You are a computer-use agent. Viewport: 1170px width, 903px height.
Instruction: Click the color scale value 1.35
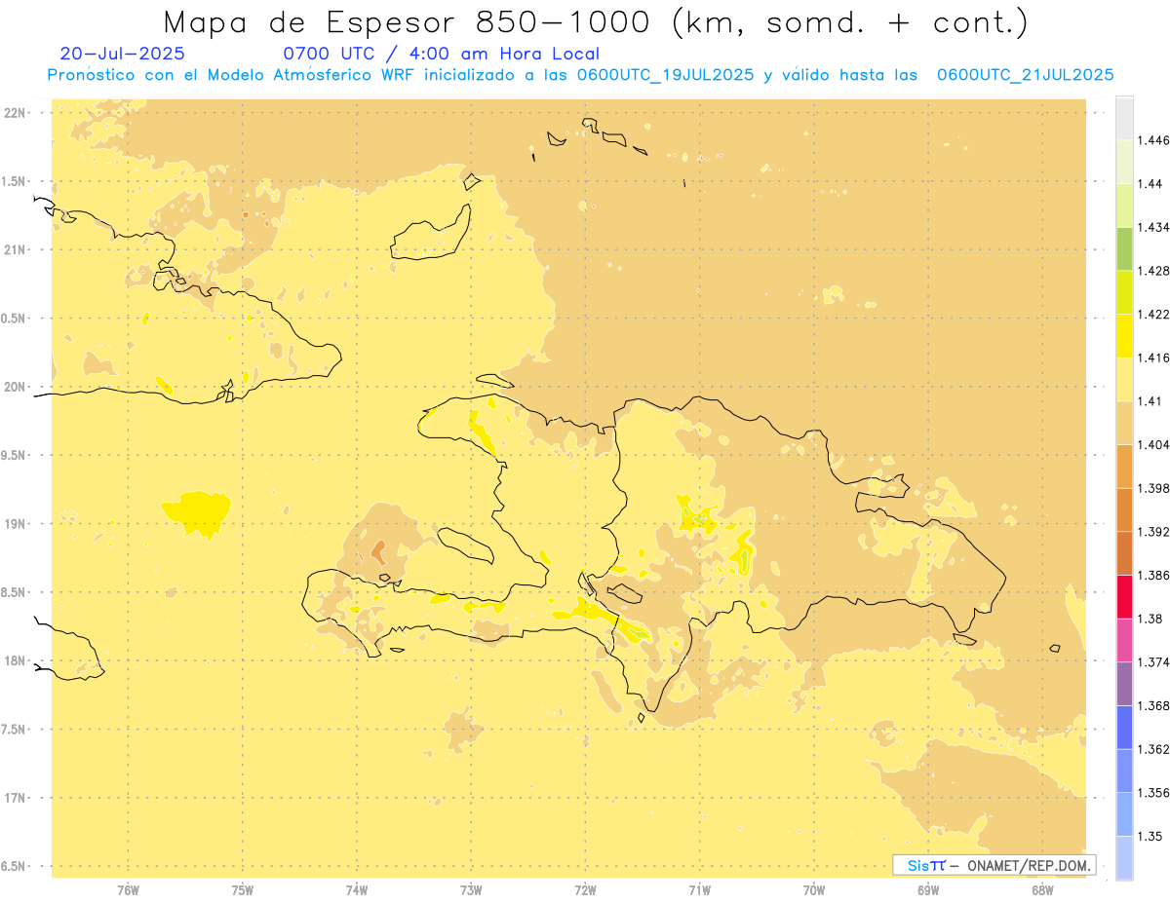coord(1150,836)
